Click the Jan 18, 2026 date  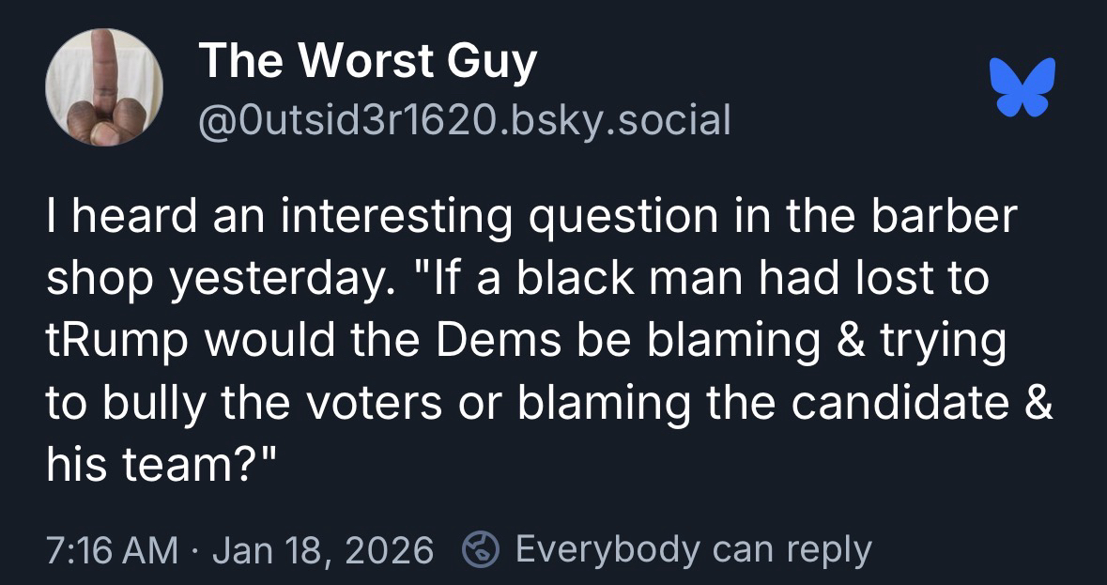tap(322, 548)
